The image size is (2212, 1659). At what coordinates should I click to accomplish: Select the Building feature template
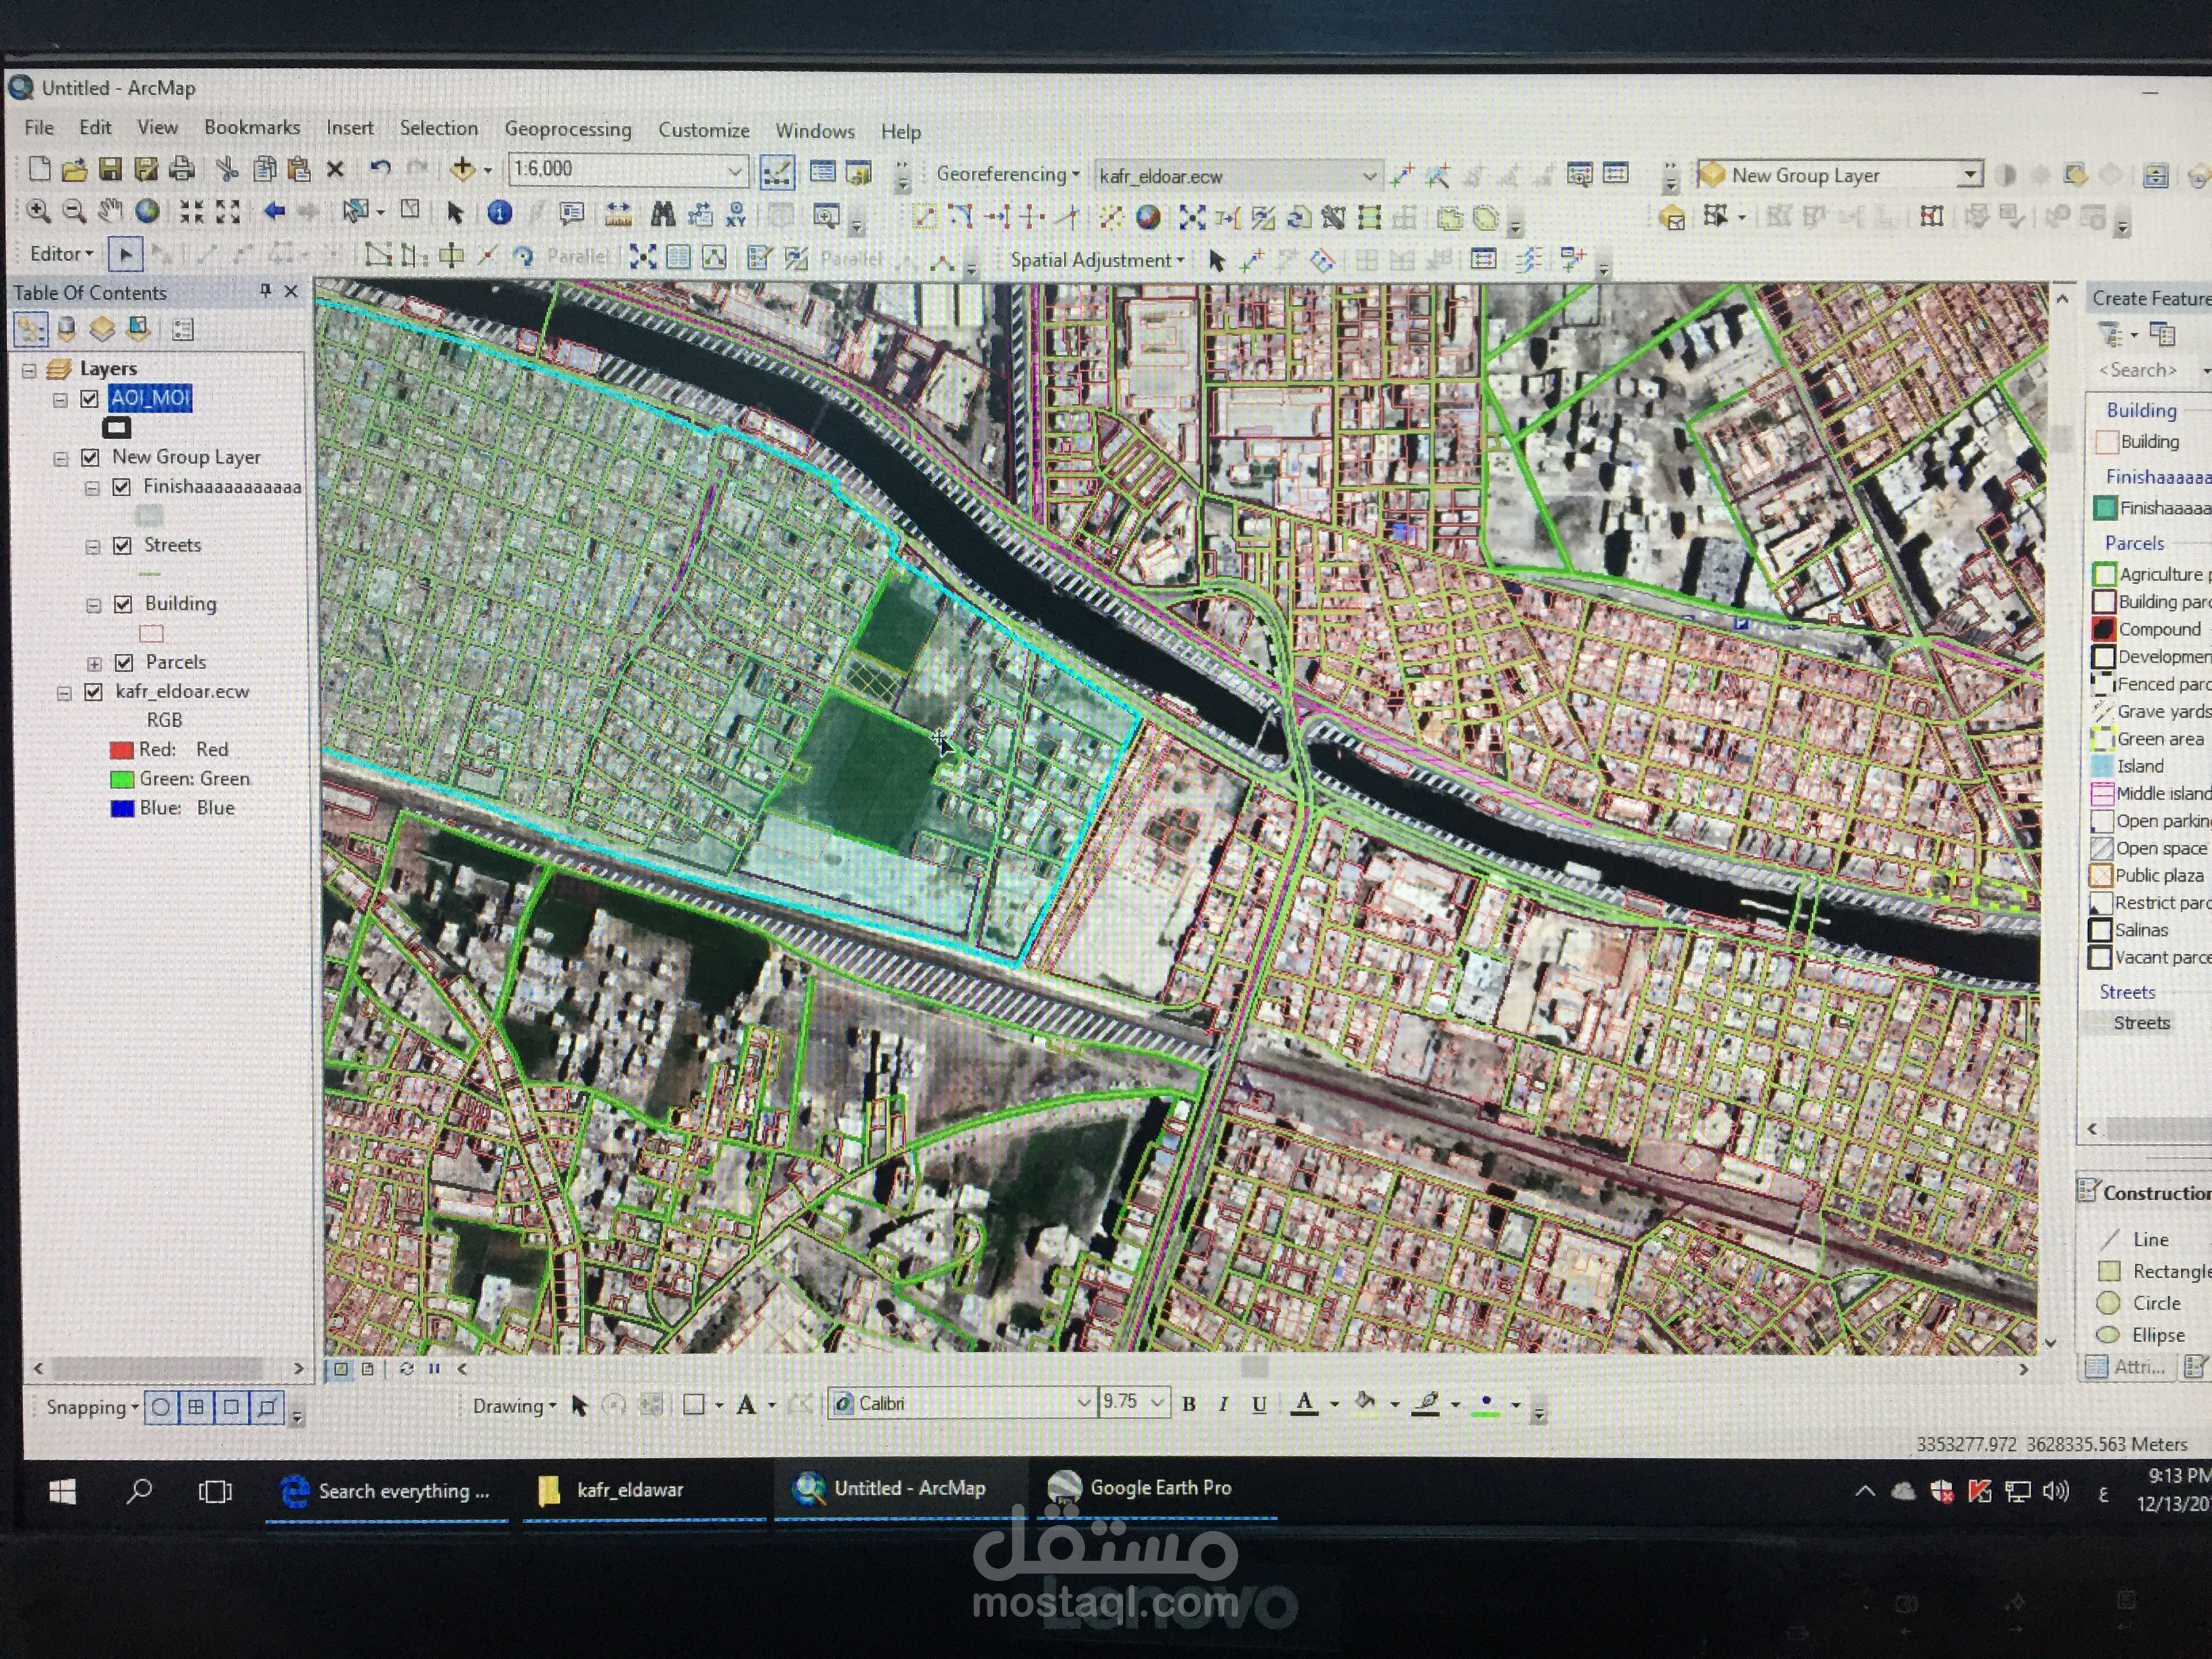2138,442
